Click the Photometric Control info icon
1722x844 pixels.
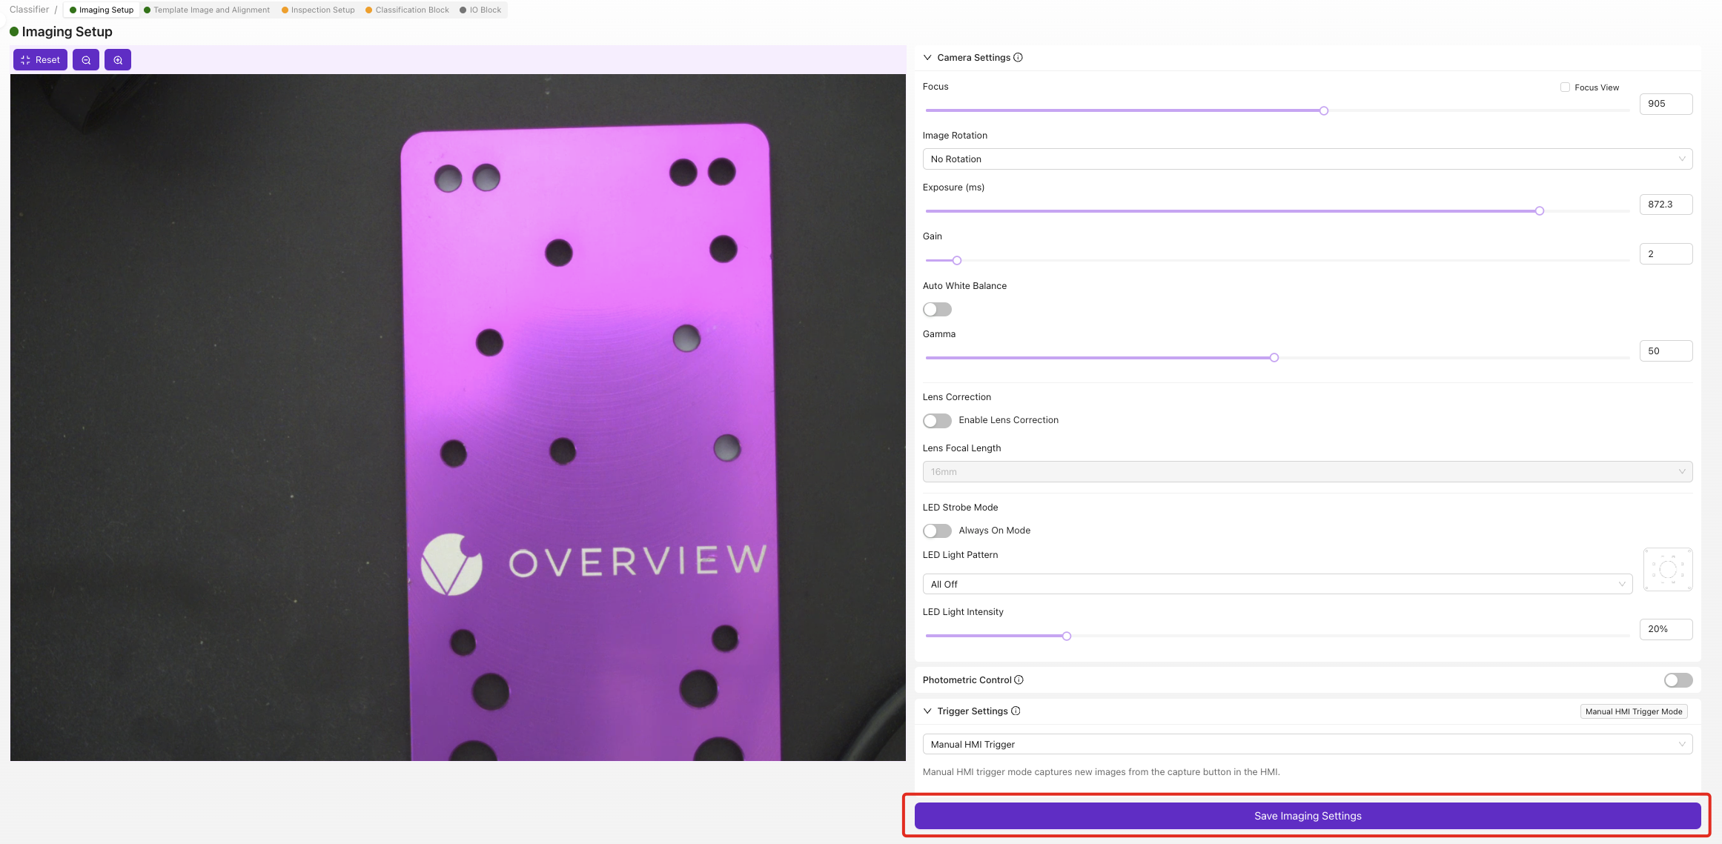click(1019, 680)
